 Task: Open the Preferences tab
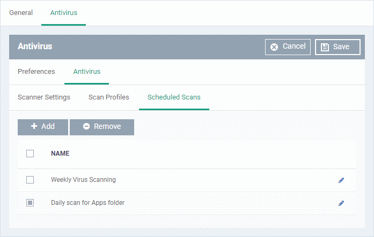pos(36,72)
